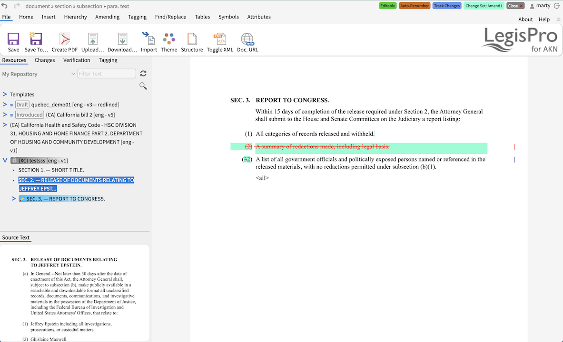Select SEC. 2. — RELEASE OF DOCUMENTS tree item
The width and height of the screenshot is (563, 342).
coord(76,184)
